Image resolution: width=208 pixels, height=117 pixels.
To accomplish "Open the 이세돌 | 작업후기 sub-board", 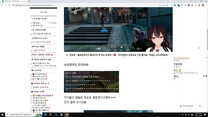I will click(x=41, y=105).
